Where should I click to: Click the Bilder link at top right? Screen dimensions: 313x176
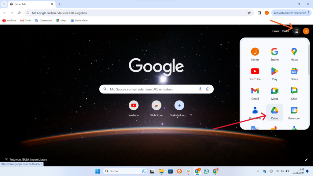pos(285,31)
